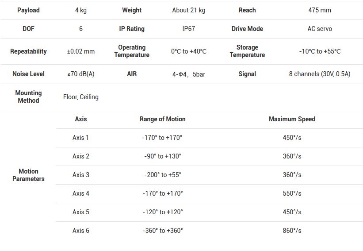Select the noise level '≤70 dB(A)' value
The height and width of the screenshot is (251, 363).
81,74
